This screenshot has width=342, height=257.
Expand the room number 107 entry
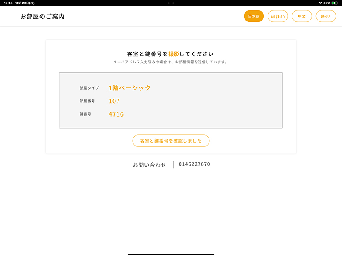(x=114, y=101)
